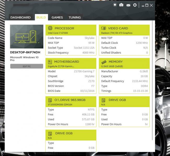The image size is (170, 156).
Task: Minimize the application window
Action: coord(143,6)
